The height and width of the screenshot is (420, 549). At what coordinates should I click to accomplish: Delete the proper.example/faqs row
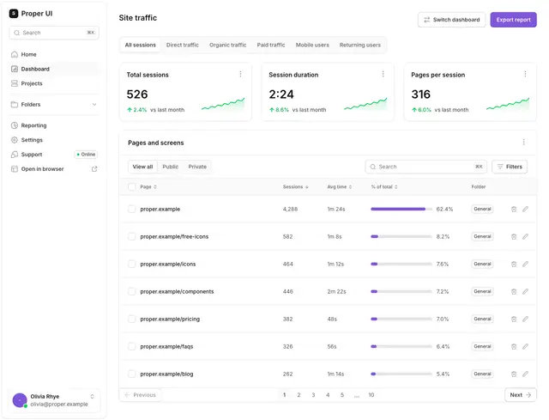tap(514, 346)
